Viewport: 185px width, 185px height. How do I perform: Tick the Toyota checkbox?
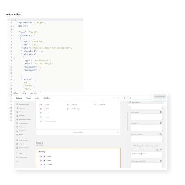coord(71,105)
